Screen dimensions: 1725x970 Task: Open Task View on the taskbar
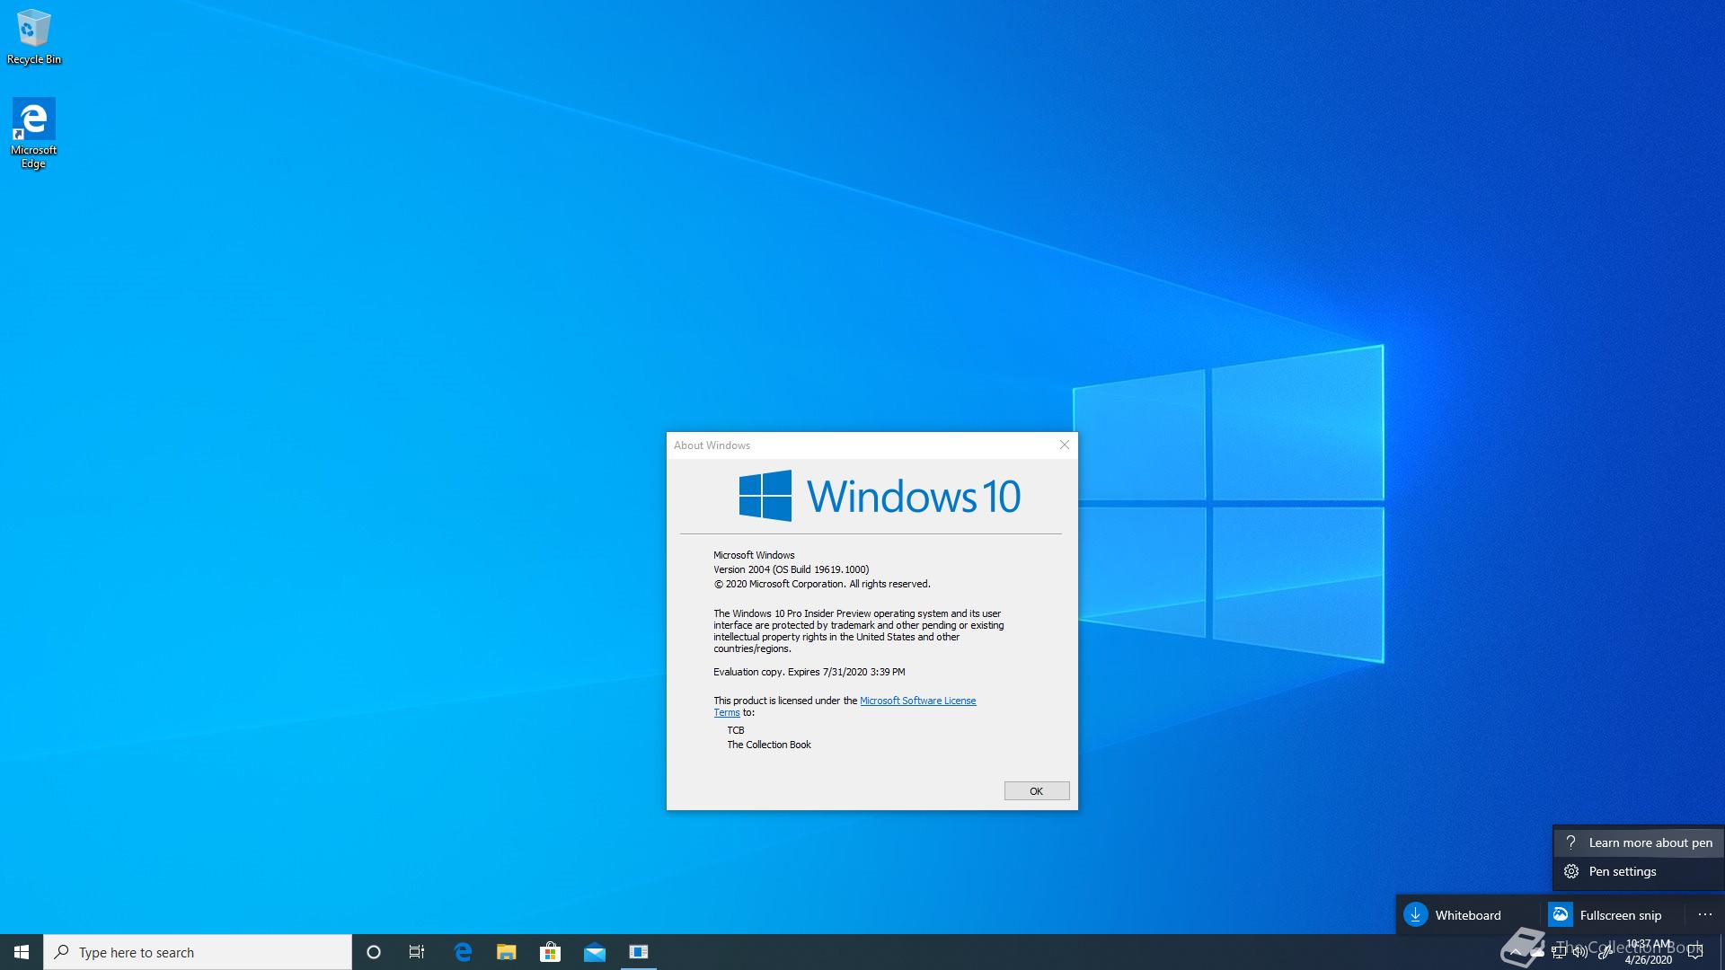pyautogui.click(x=417, y=952)
